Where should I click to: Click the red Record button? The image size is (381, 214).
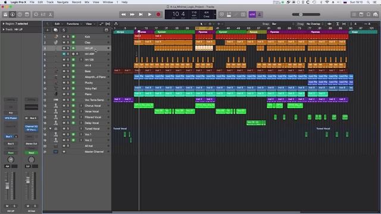tap(158, 14)
